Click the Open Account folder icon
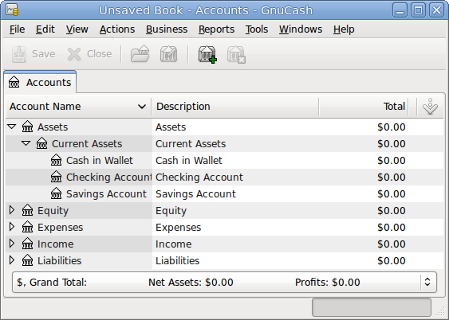This screenshot has height=320, width=449. click(x=140, y=53)
